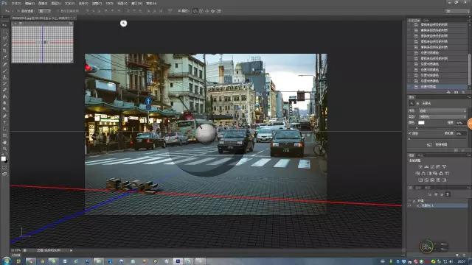
Task: Hide the Environment item in 3D panel
Action: 410,201
